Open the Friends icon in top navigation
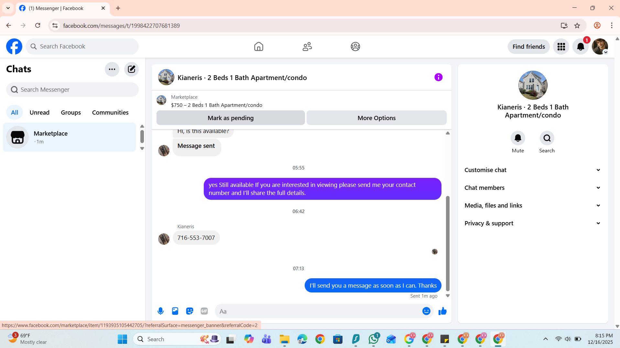 pos(307,46)
